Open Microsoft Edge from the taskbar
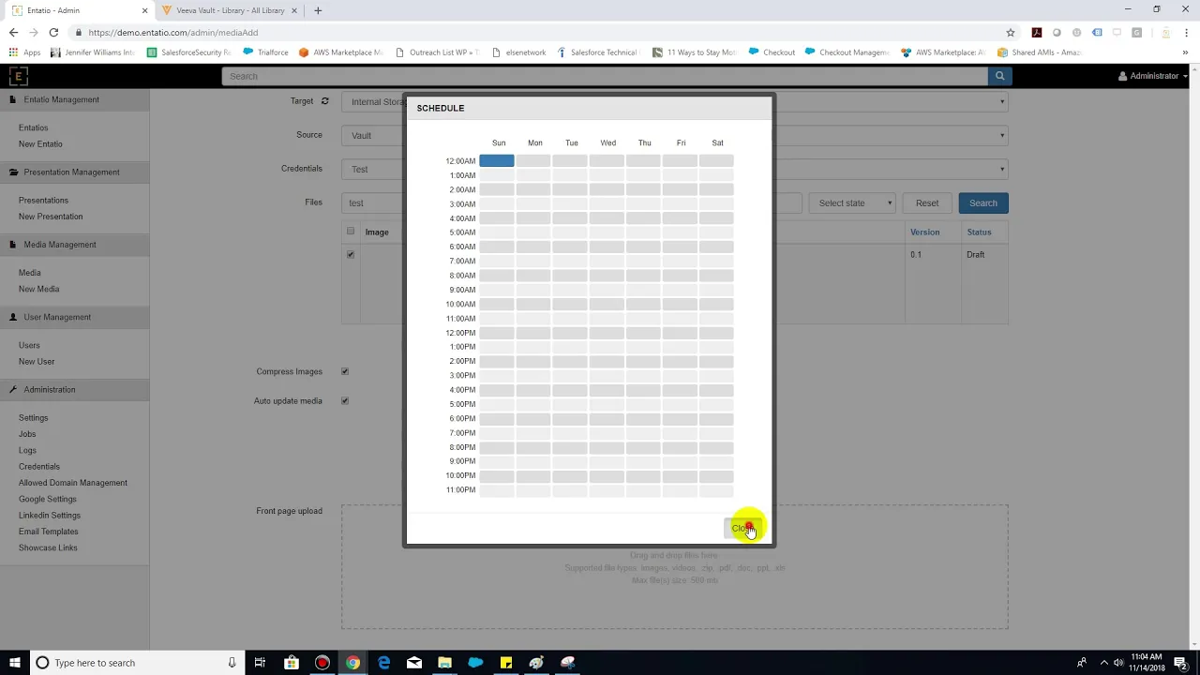The height and width of the screenshot is (675, 1200). click(383, 663)
